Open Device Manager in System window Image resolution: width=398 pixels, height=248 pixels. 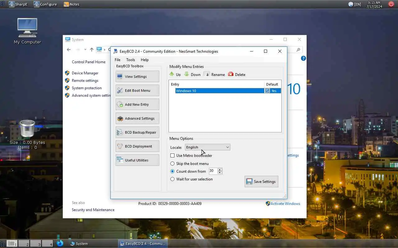(85, 73)
